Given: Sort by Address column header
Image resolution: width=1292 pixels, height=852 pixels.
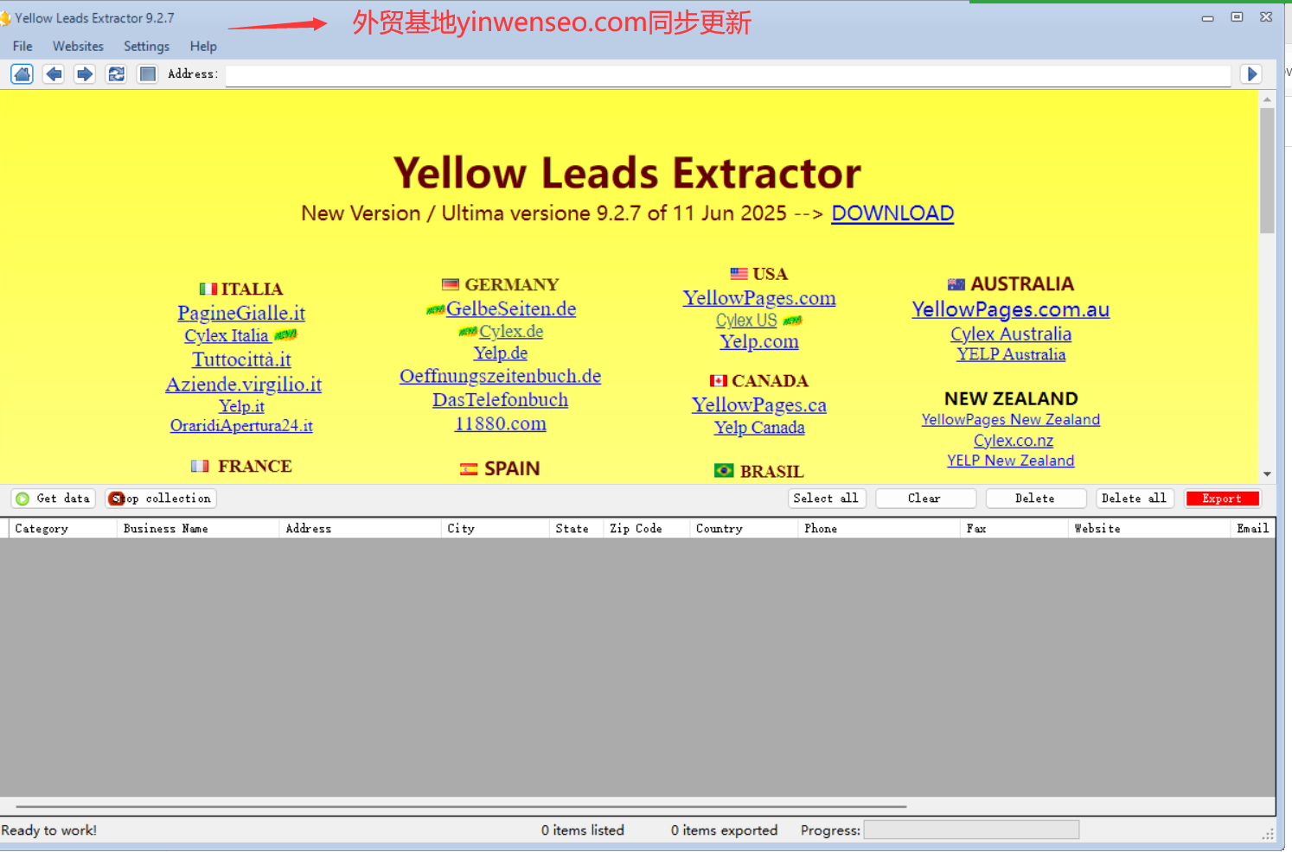Looking at the screenshot, I should 360,529.
